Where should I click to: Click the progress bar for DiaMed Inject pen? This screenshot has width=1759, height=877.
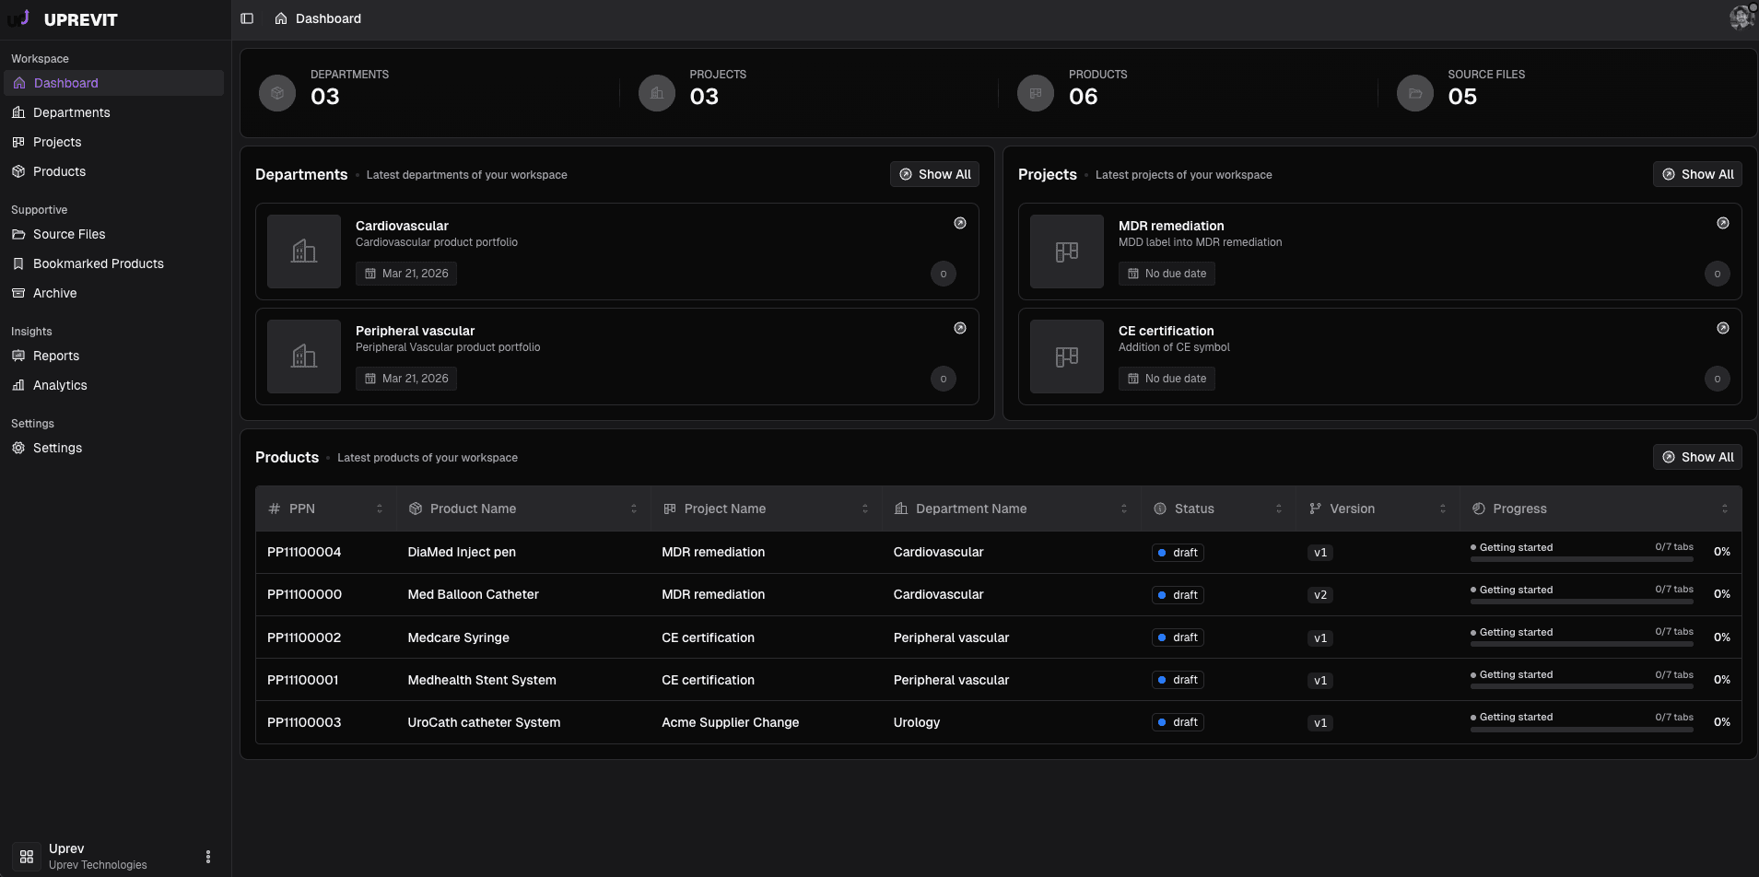point(1581,558)
